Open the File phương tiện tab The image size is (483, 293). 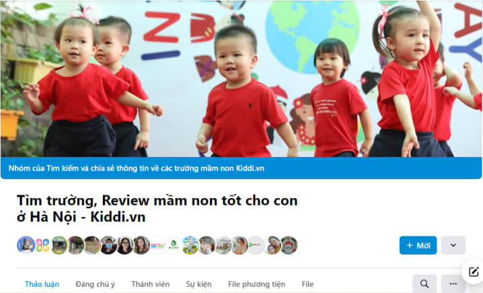click(x=256, y=284)
